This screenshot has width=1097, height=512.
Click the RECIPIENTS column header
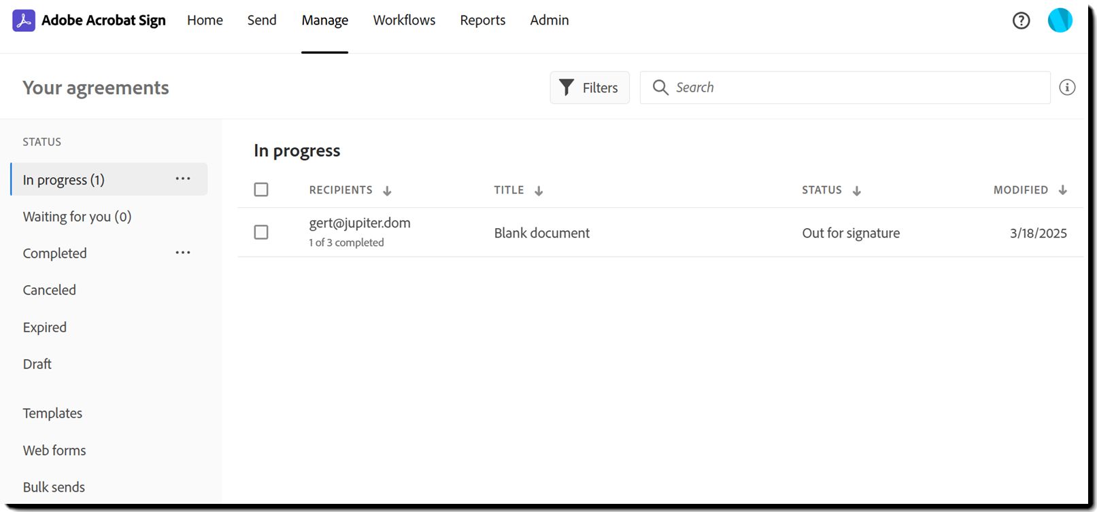point(341,190)
